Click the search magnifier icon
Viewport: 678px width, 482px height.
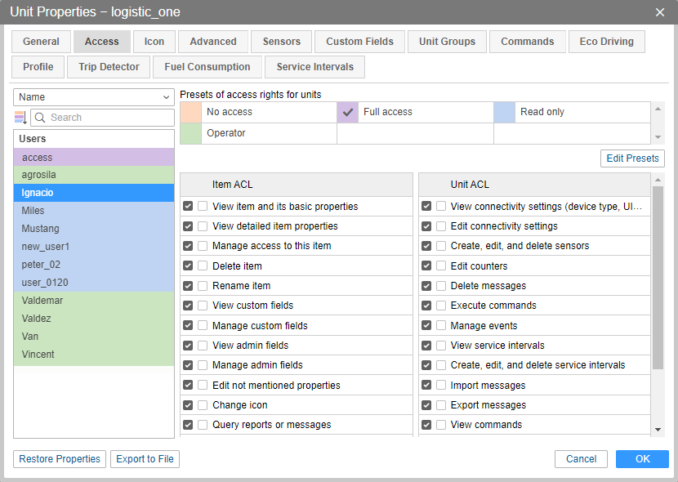click(x=39, y=118)
